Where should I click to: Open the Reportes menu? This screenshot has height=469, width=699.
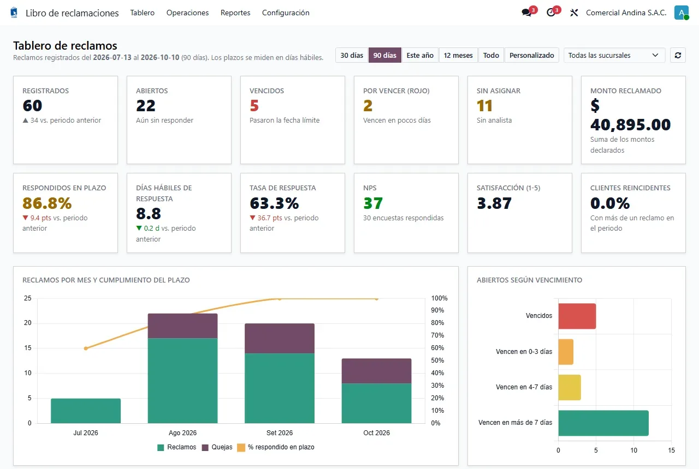pos(235,13)
